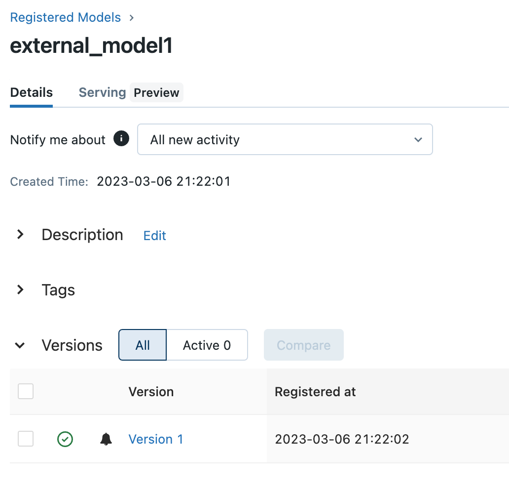Click the chevron inside the notification dropdown
Image resolution: width=509 pixels, height=495 pixels.
[418, 140]
